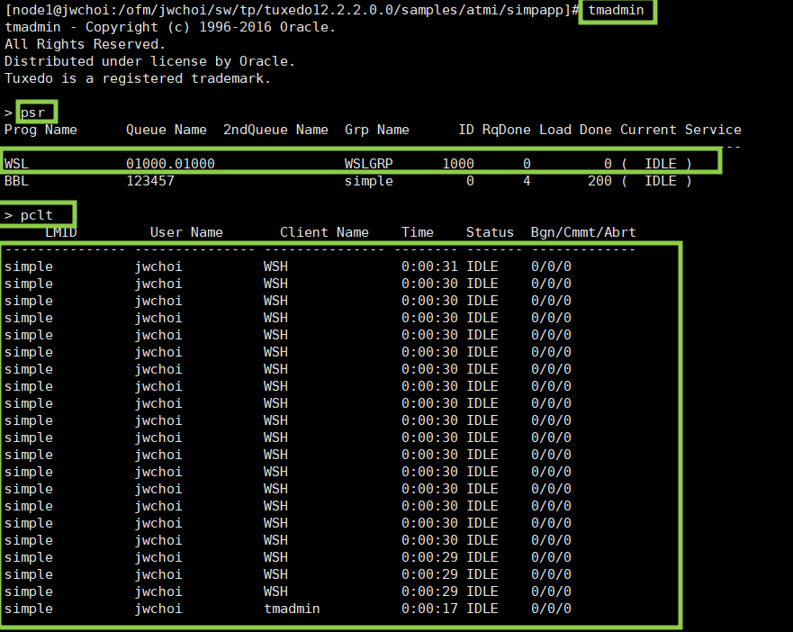793x632 pixels.
Task: Click 'jwchoi' in the tmadmin client row
Action: click(x=158, y=609)
